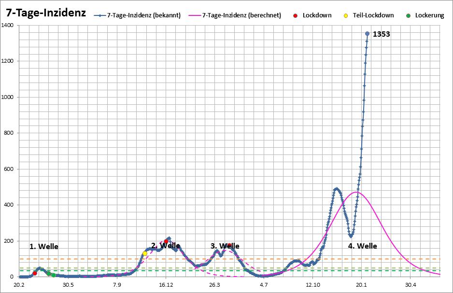453x293 pixels.
Task: Click x-axis date label "16.12"
Action: (x=166, y=285)
